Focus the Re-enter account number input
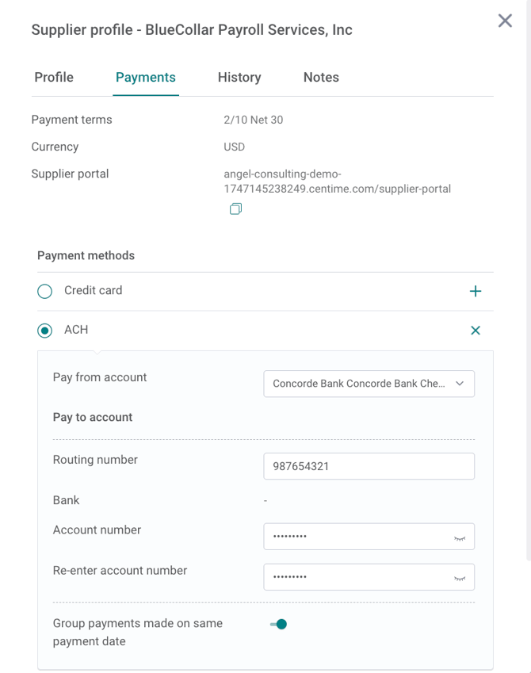Image resolution: width=531 pixels, height=673 pixels. click(x=369, y=577)
